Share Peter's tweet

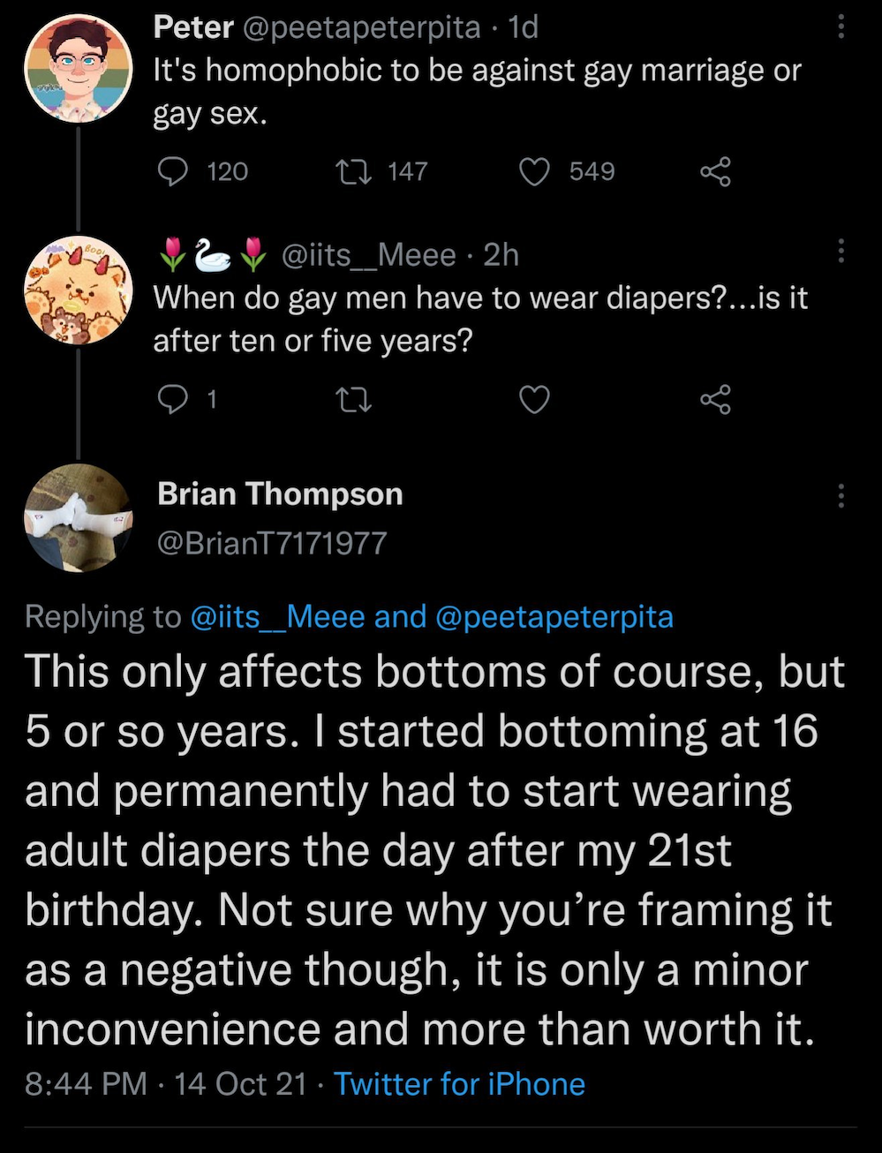[716, 171]
